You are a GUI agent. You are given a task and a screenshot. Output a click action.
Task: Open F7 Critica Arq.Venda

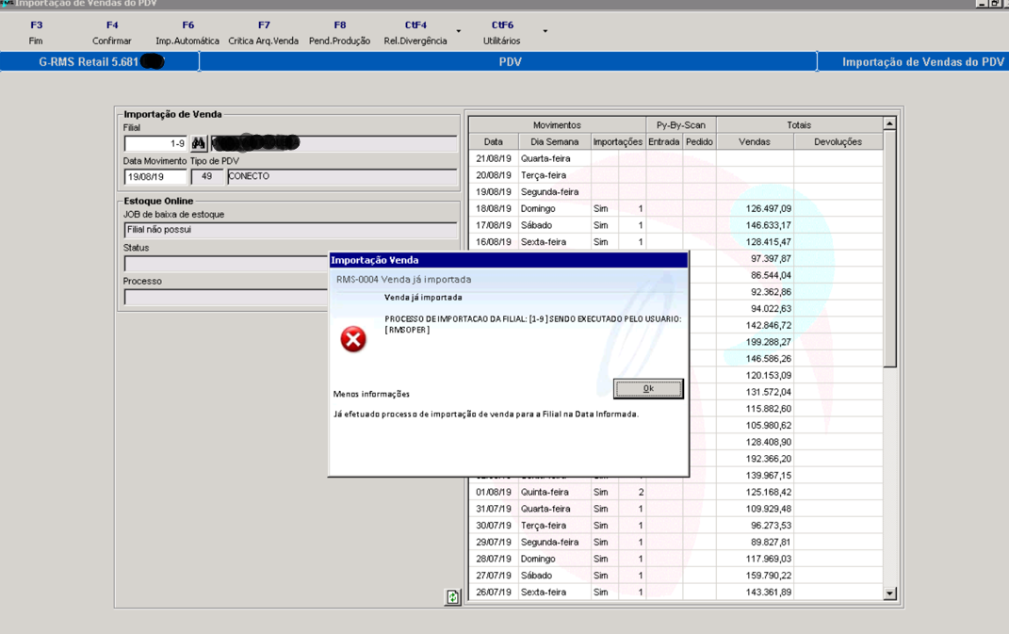[x=263, y=33]
